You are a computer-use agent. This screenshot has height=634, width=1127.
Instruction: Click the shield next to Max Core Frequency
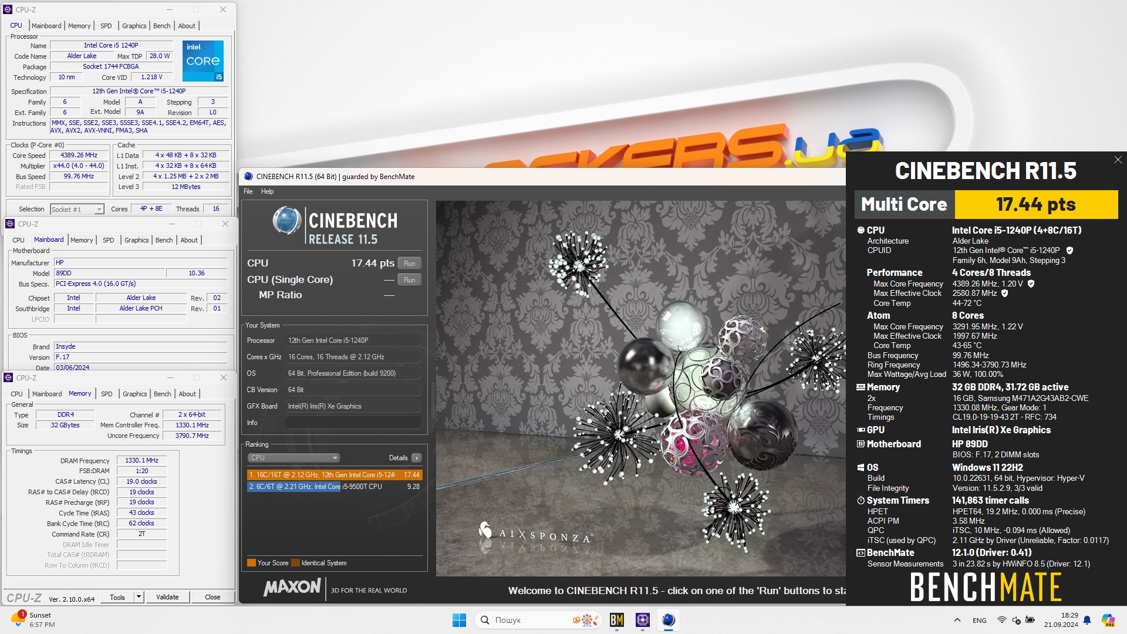tap(1031, 284)
